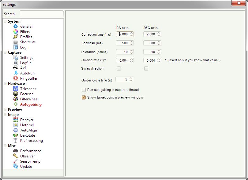248x180 pixels.
Task: Open Shortcuts keyboard icon
Action: 16,42
